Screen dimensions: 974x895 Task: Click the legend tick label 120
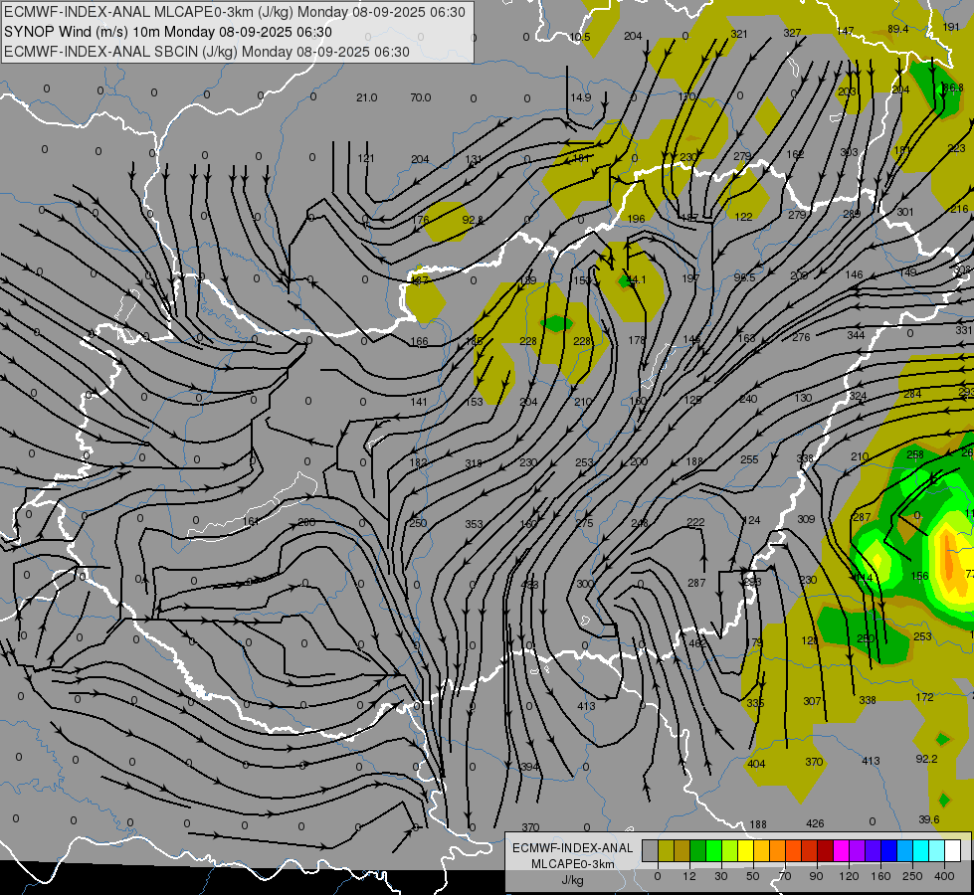(x=849, y=876)
